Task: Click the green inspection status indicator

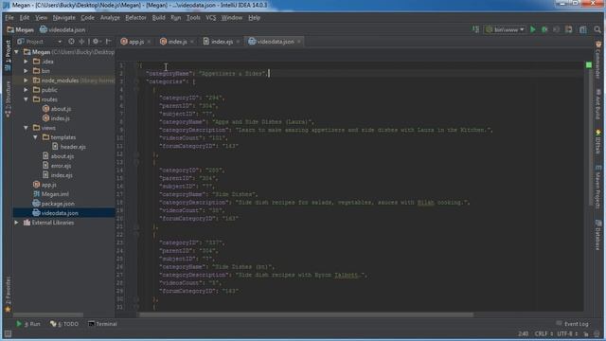Action: (589, 65)
